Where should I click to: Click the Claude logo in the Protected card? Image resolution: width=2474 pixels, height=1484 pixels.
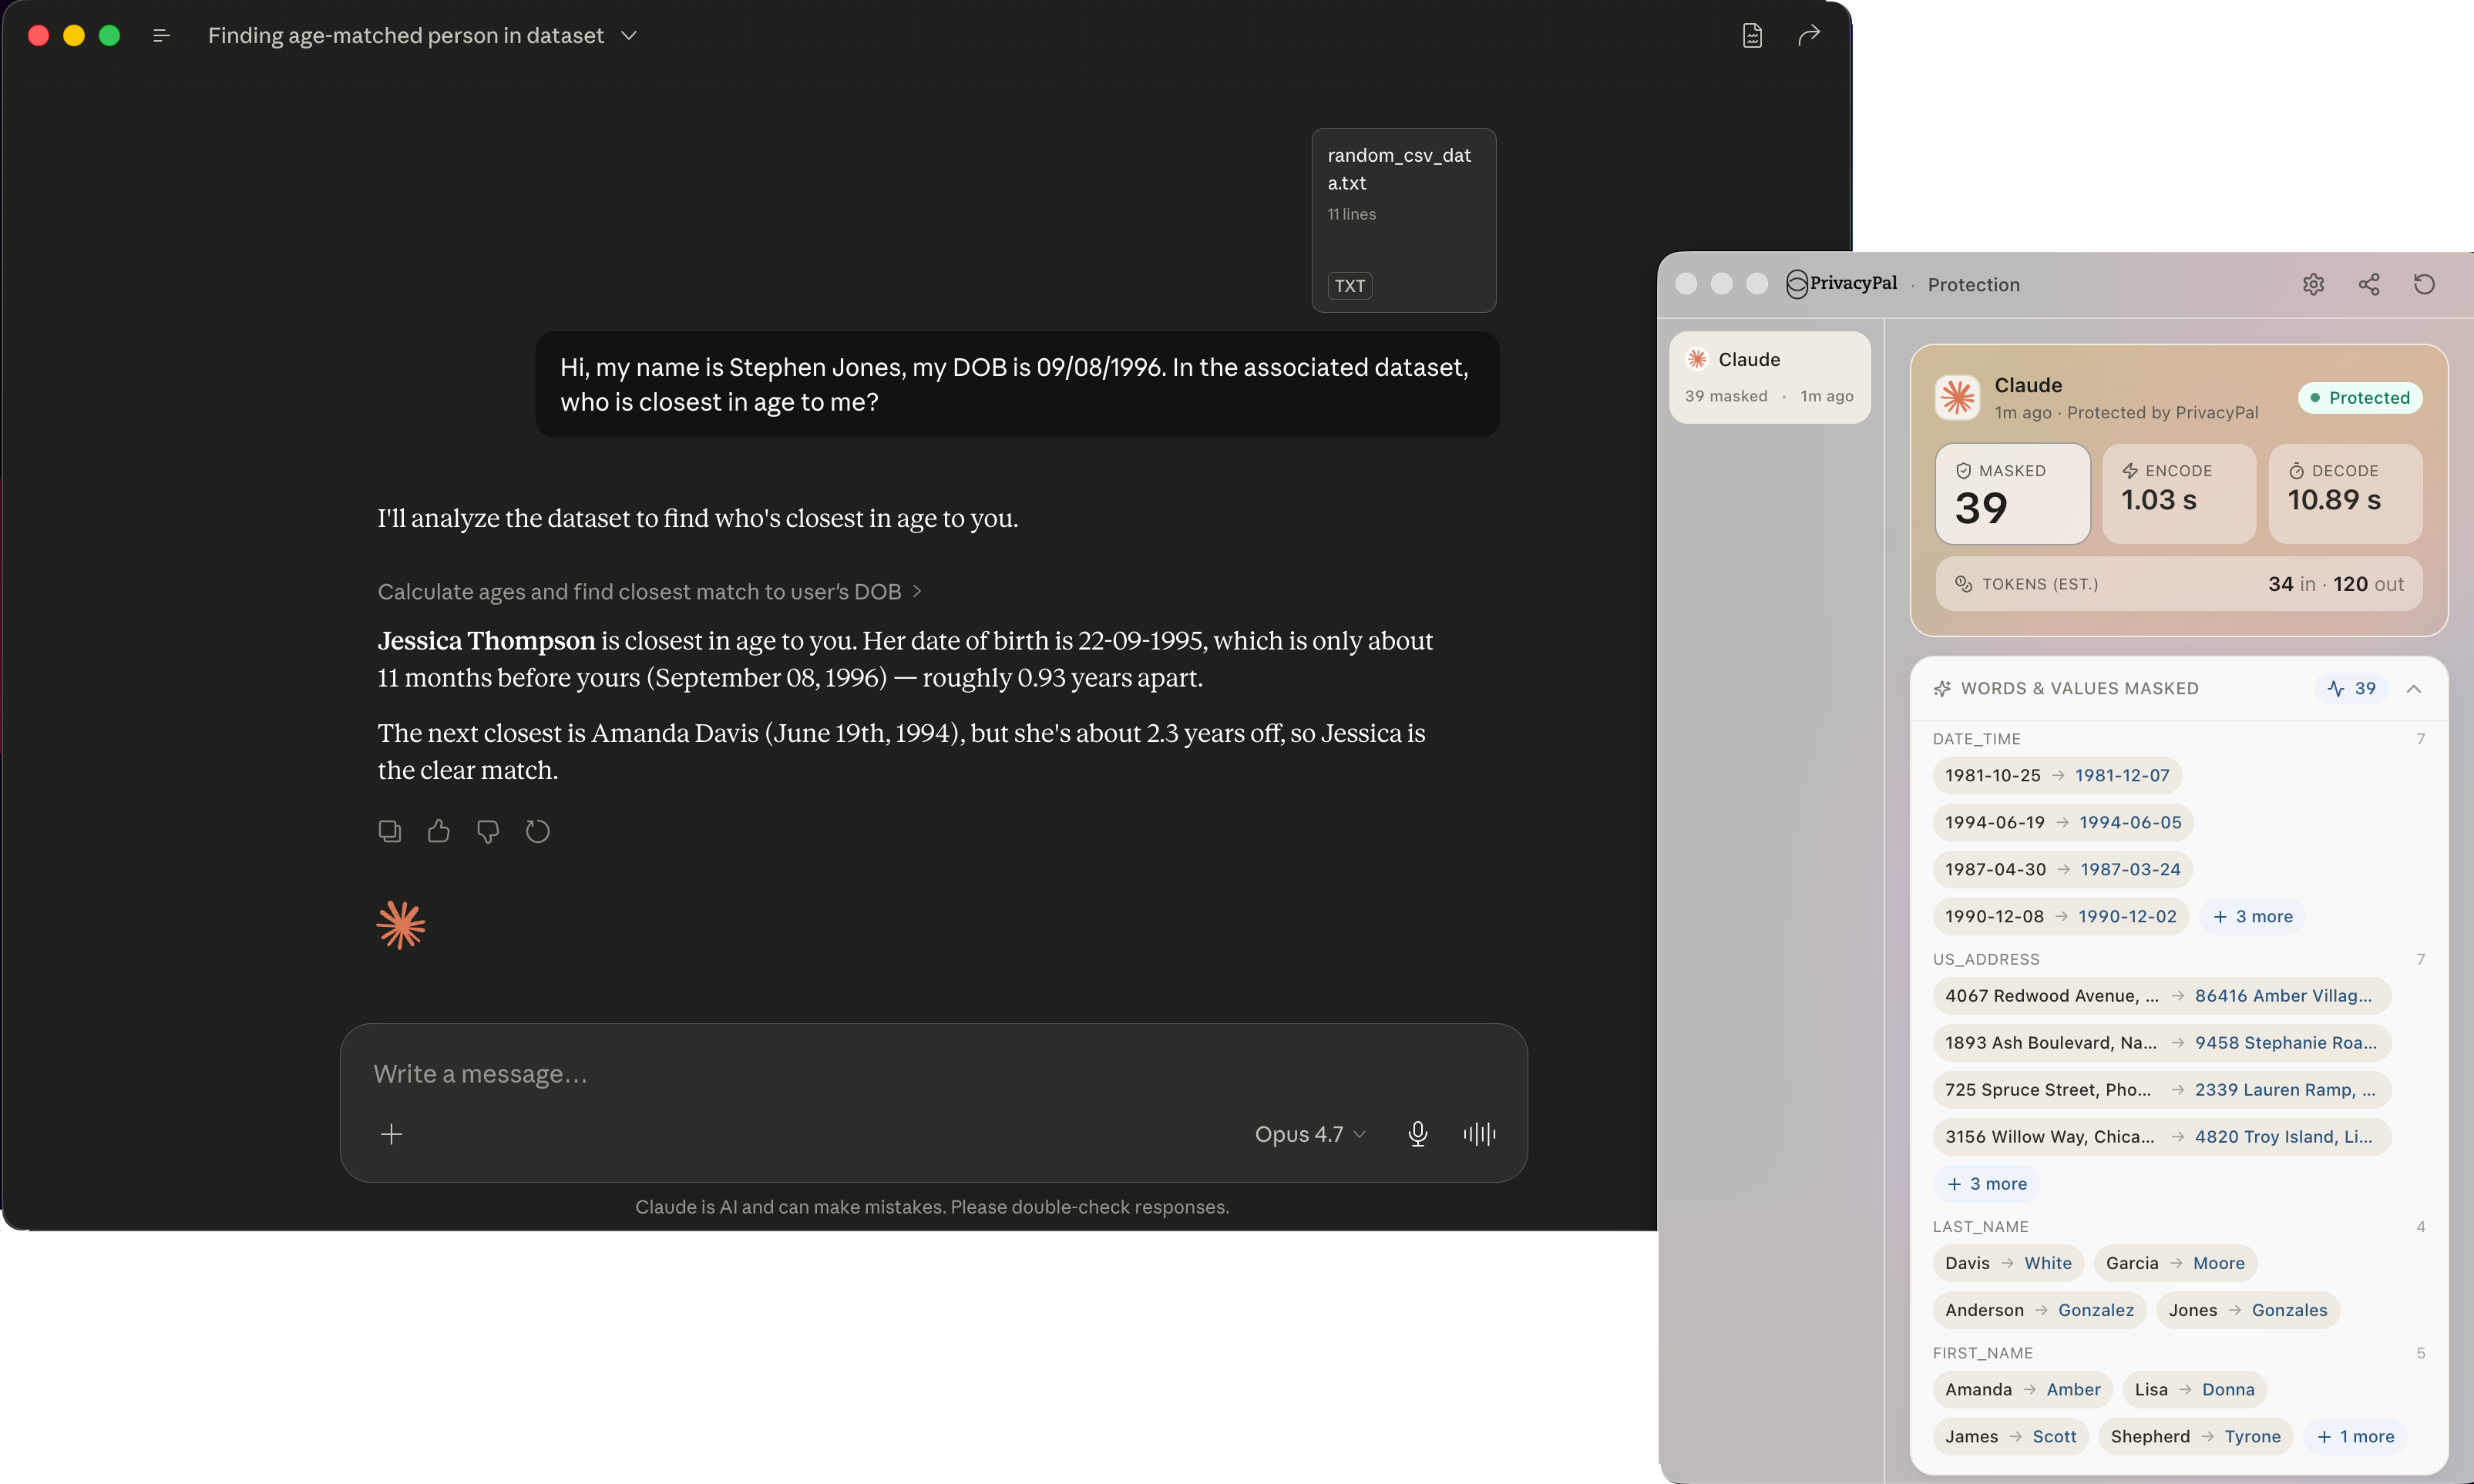point(1958,398)
